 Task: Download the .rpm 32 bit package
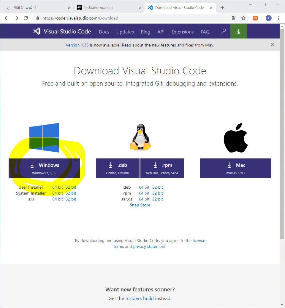click(158, 193)
